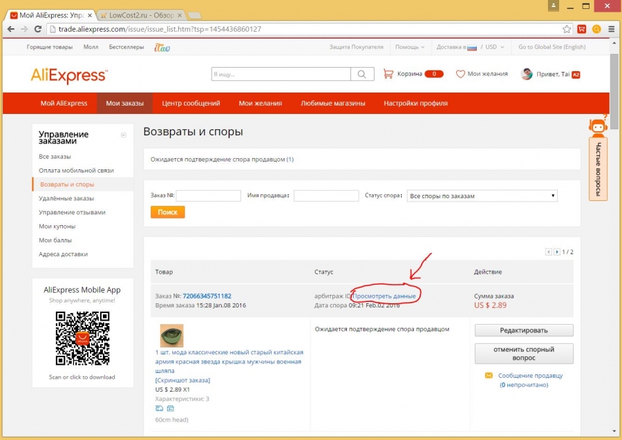Collapse the Управление заказами sidebar section
This screenshot has width=622, height=440.
click(124, 135)
